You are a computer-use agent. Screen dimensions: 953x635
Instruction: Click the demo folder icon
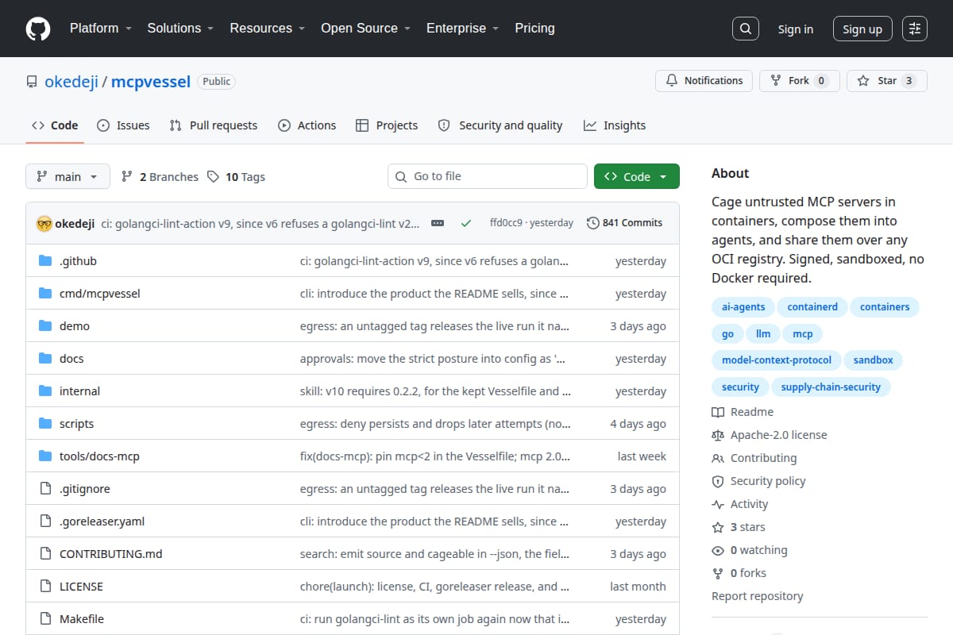pyautogui.click(x=45, y=326)
